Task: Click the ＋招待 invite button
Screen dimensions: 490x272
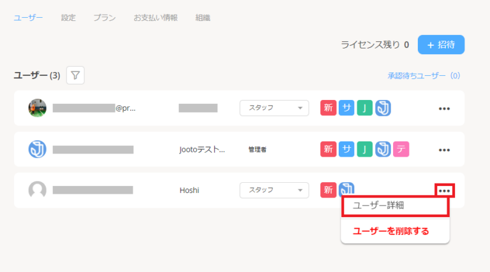Action: click(x=441, y=45)
